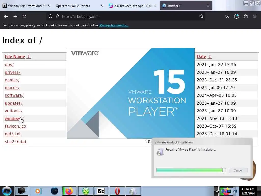Open the software/ directory
Screen dimensions: 261x196
[x=14, y=95]
